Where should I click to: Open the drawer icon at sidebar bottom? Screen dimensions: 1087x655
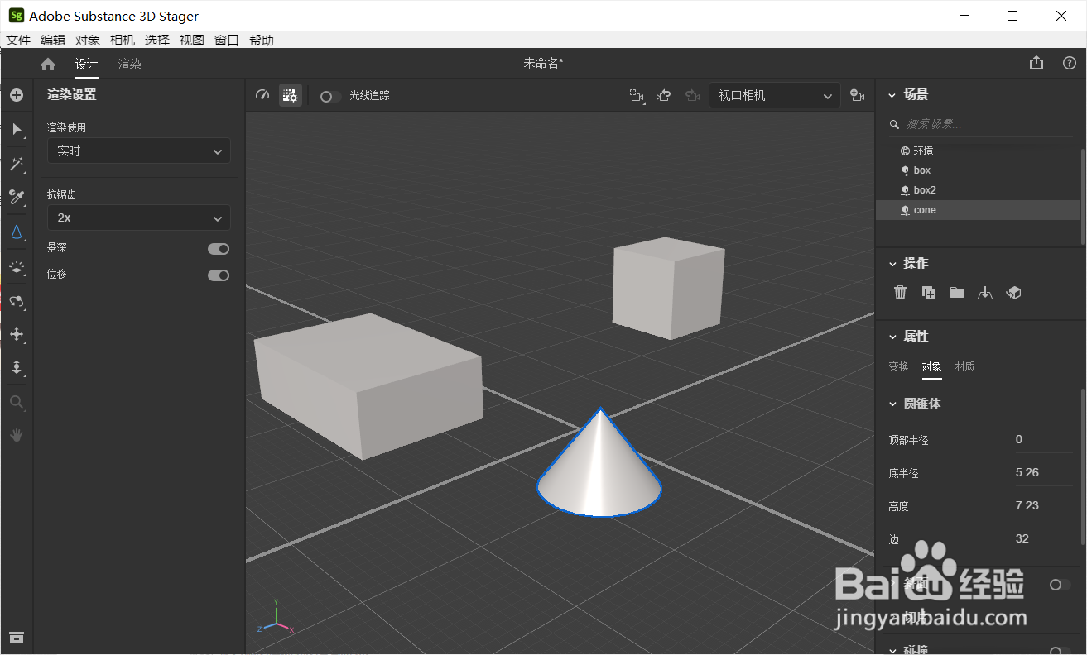(16, 637)
